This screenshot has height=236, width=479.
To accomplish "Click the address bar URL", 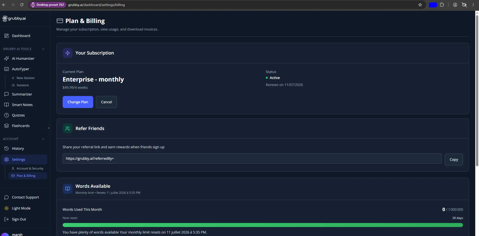I will click(x=96, y=5).
